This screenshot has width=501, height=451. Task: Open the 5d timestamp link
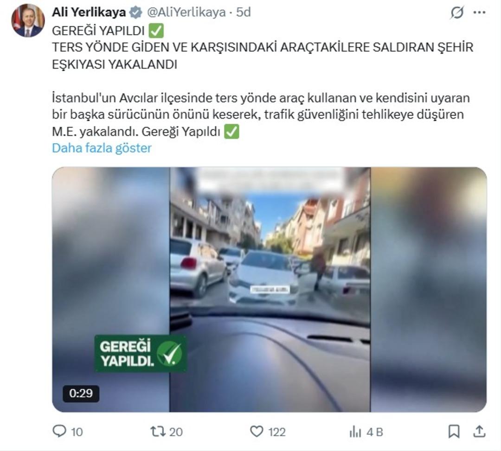[244, 12]
